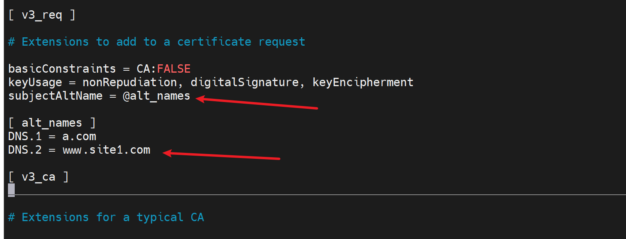The image size is (626, 239).
Task: Click the basicConstraints keyword
Action: pyautogui.click(x=62, y=69)
